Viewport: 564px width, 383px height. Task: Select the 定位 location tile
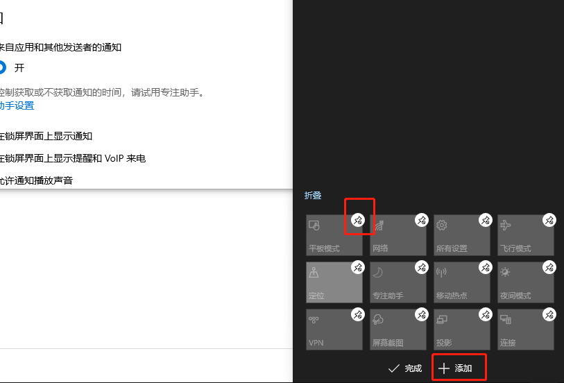334,282
